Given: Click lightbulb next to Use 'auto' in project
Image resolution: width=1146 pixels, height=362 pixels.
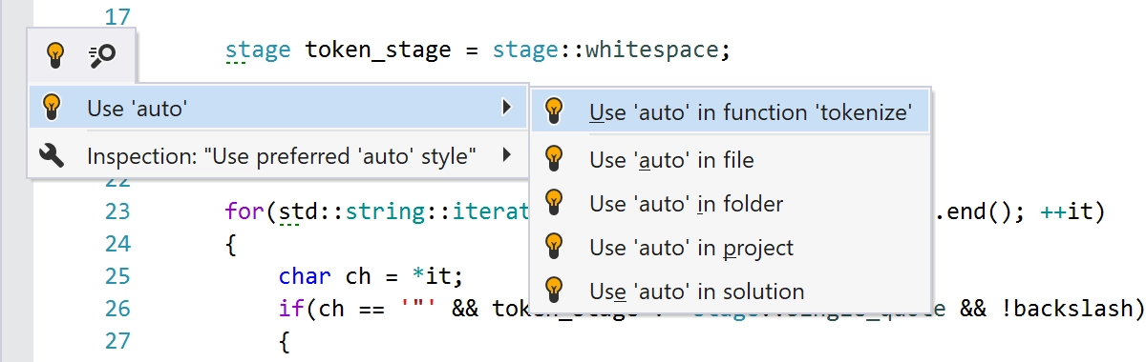Looking at the screenshot, I should click(553, 246).
